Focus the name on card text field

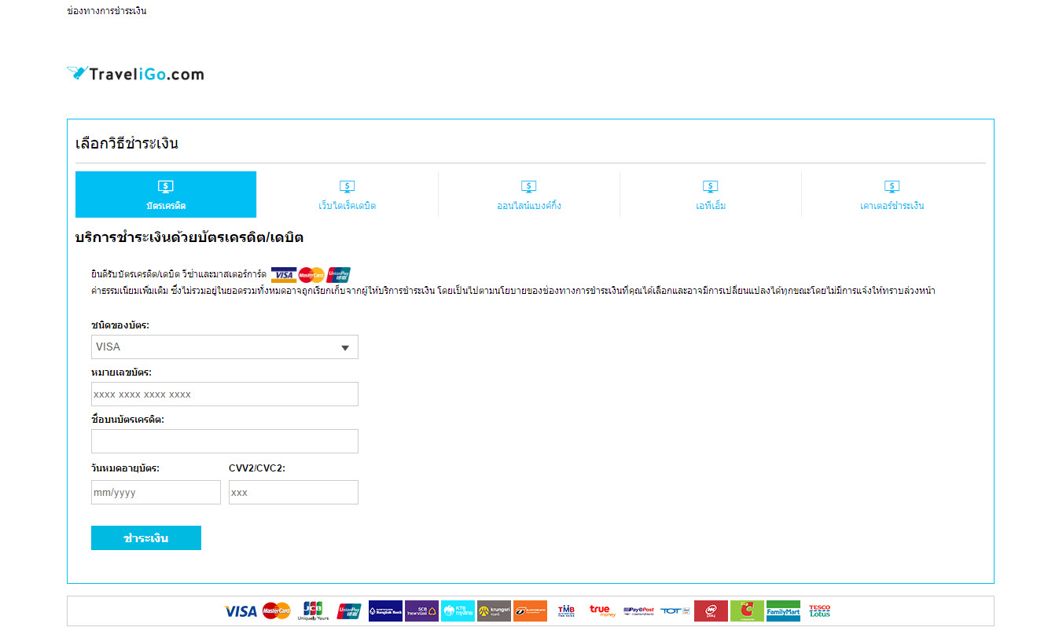[x=224, y=442]
